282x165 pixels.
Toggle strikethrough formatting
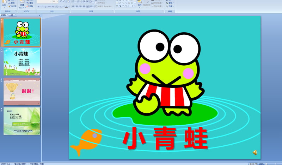click(x=49, y=7)
